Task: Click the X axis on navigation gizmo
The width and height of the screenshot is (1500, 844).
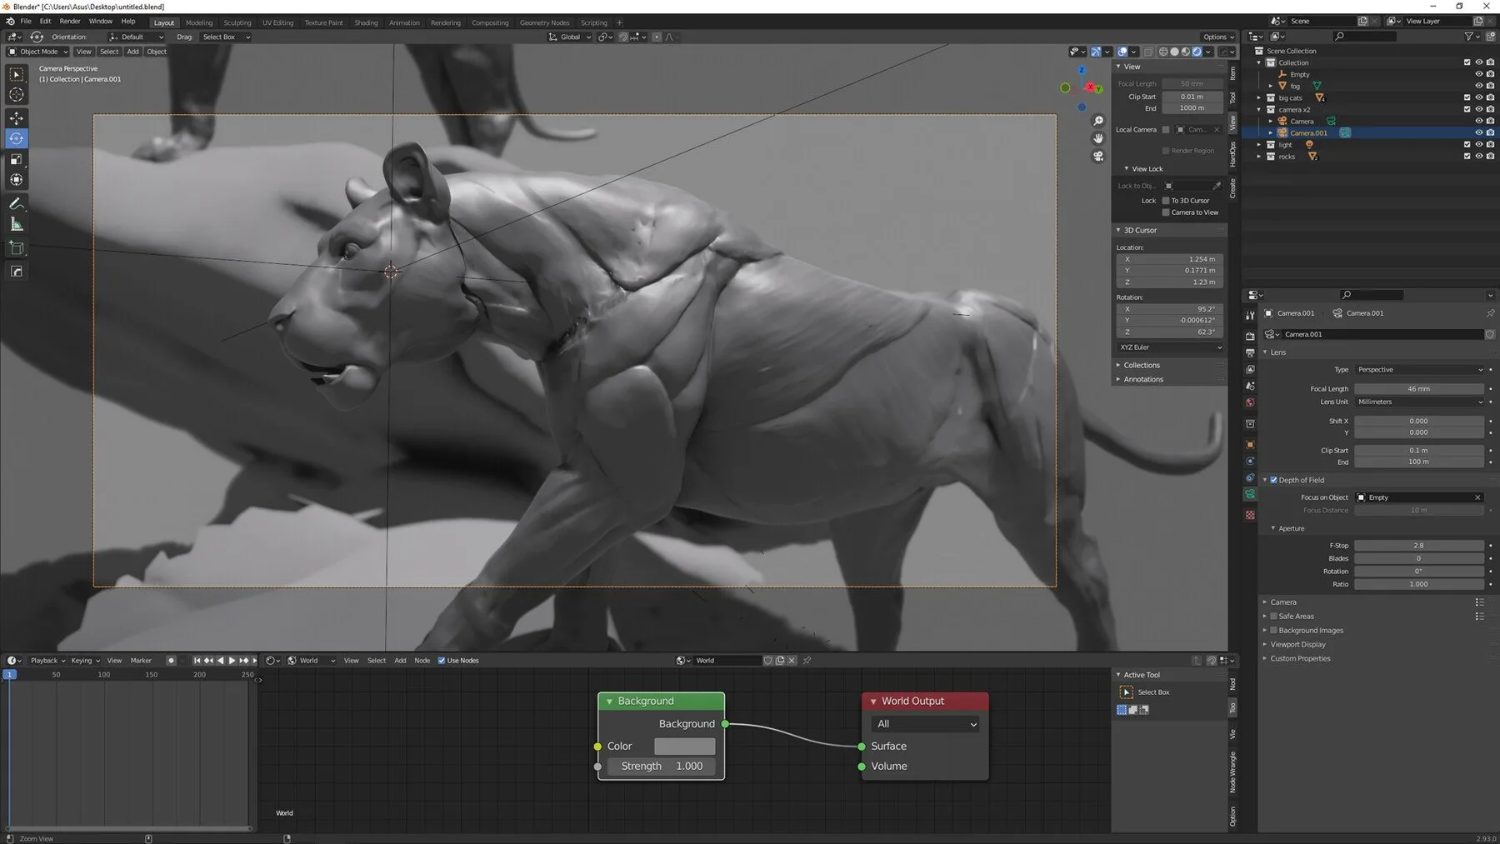Action: point(1090,87)
